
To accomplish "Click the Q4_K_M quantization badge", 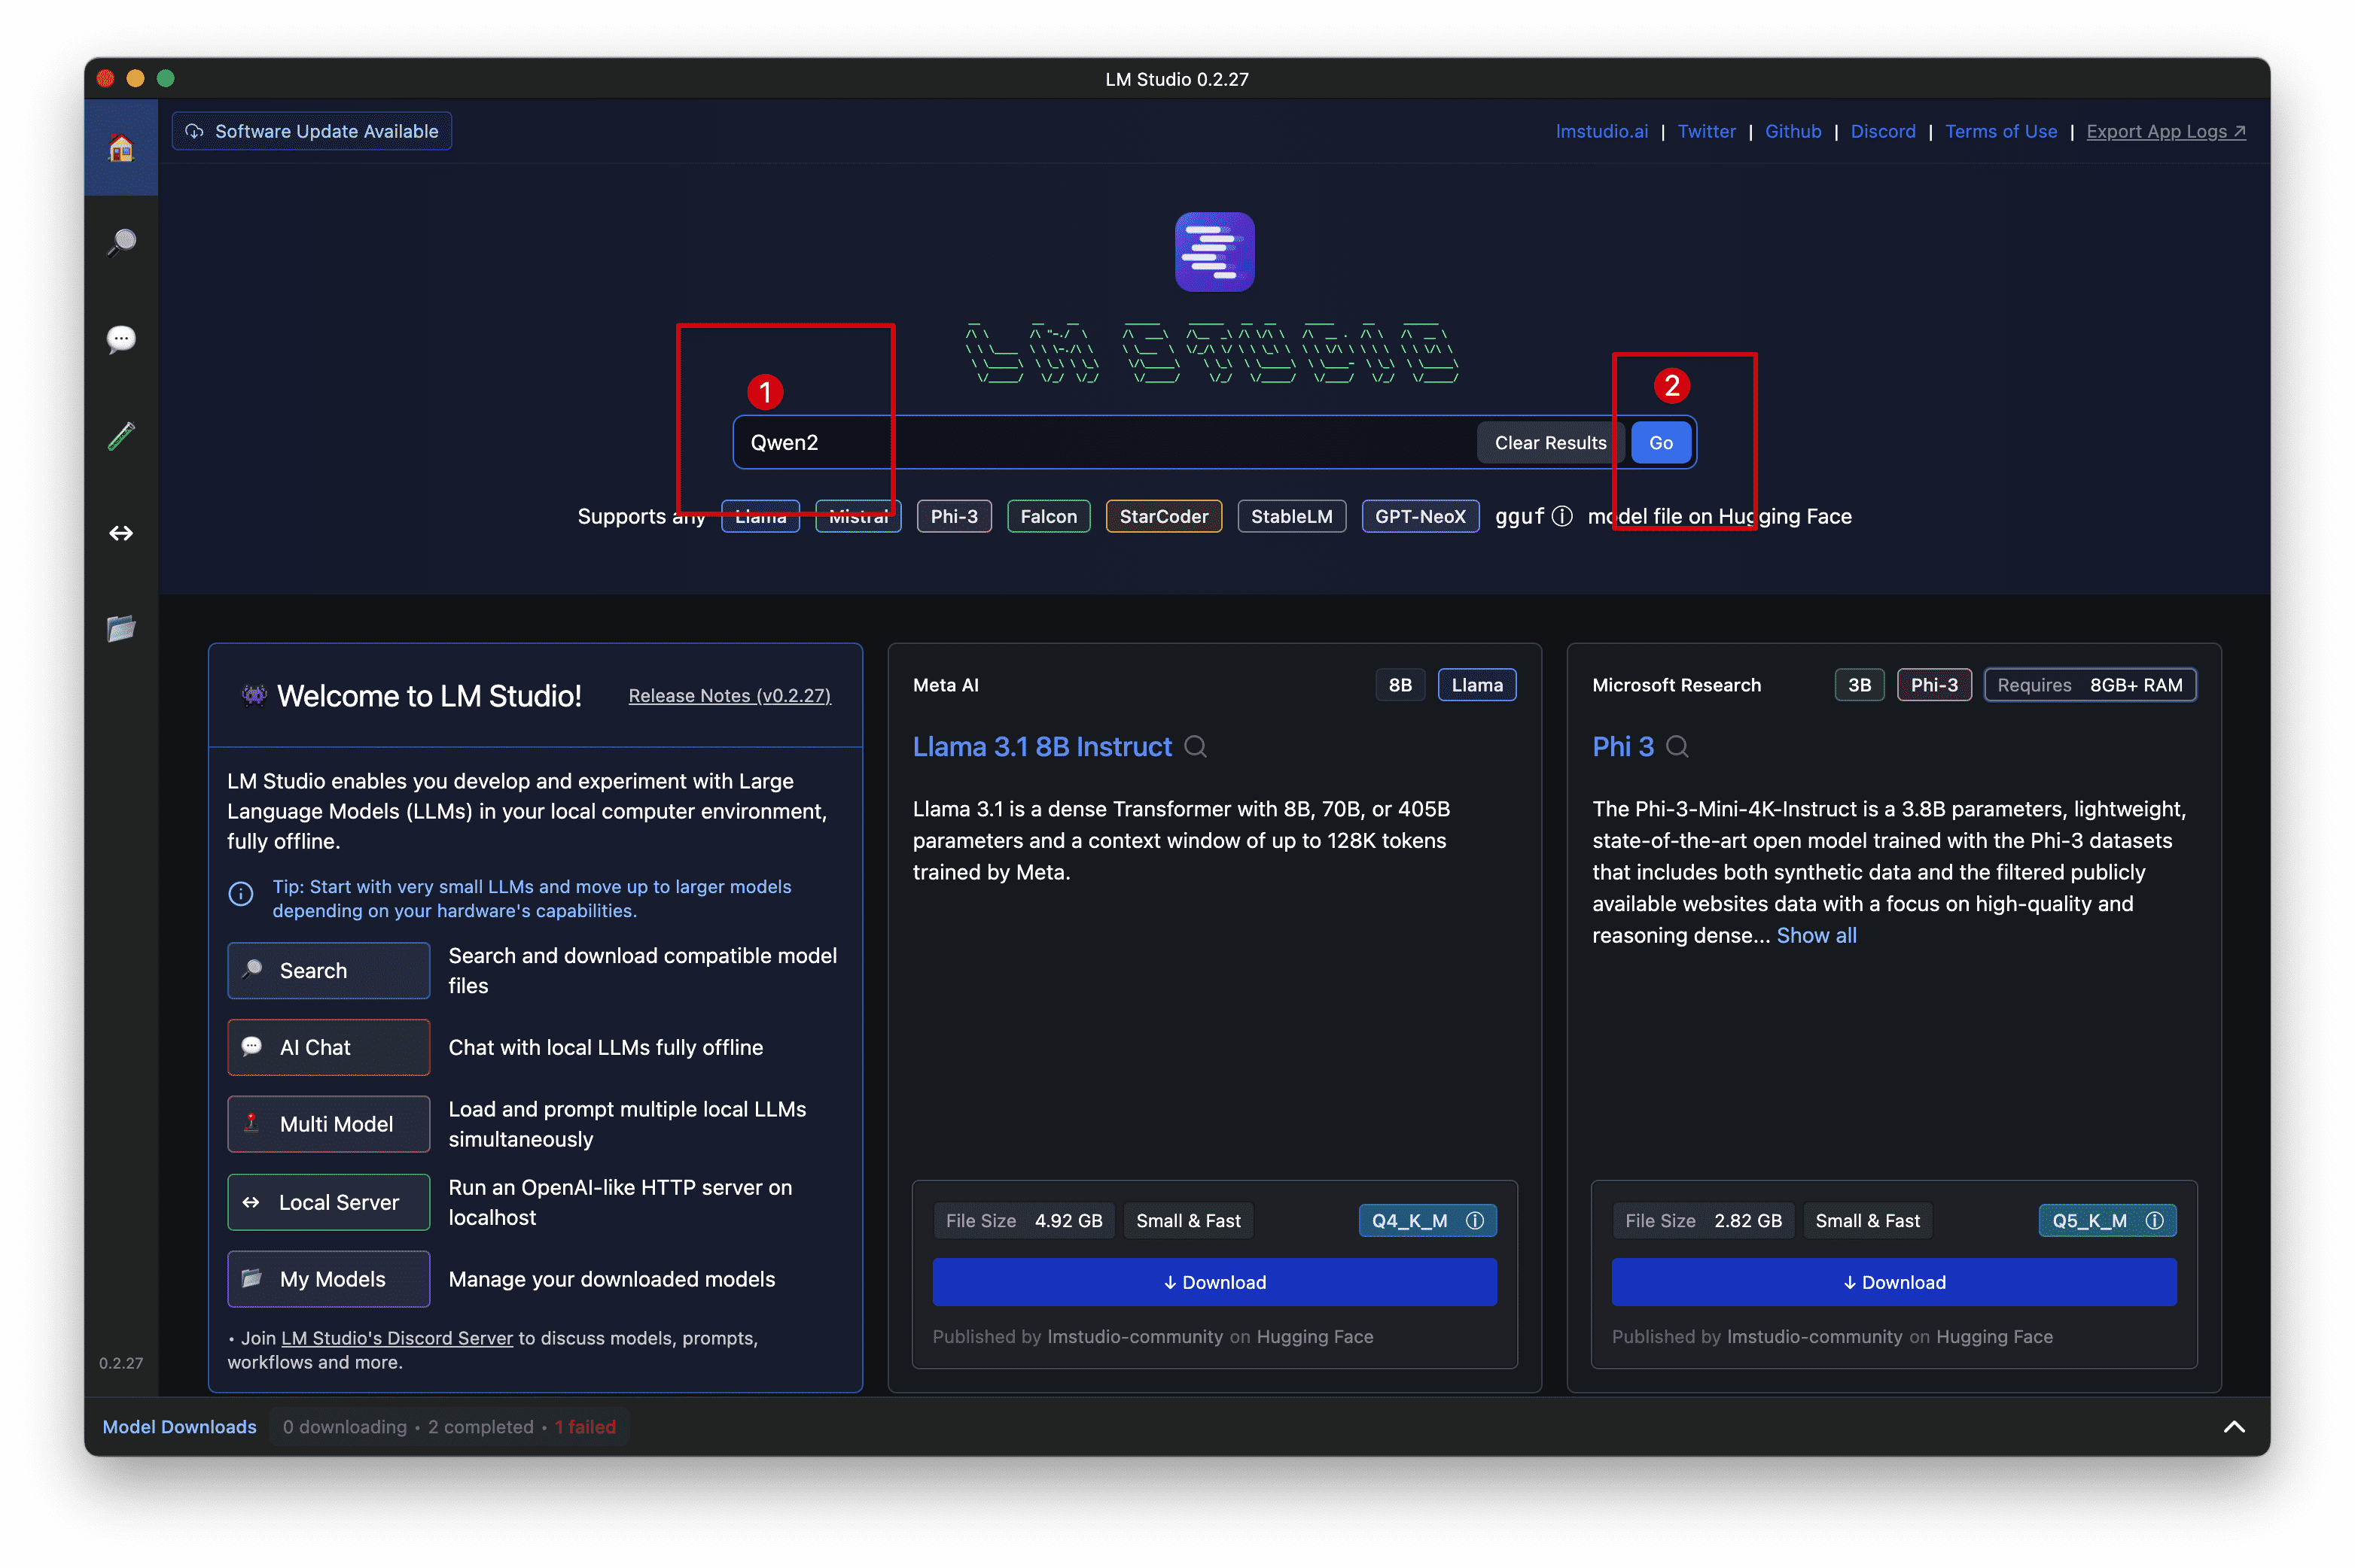I will [x=1426, y=1220].
